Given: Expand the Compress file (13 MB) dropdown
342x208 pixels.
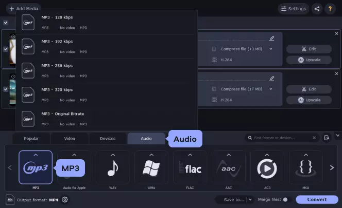Looking at the screenshot, I should click(x=271, y=49).
